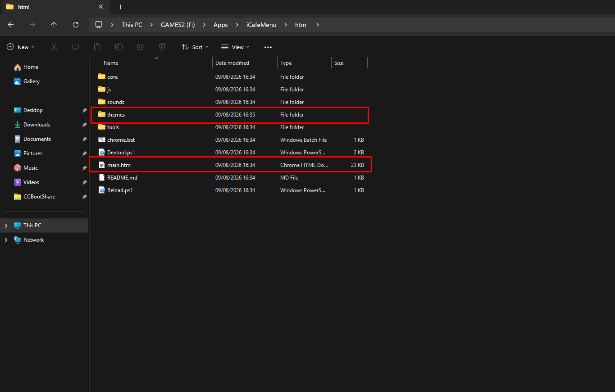Jump to This PC breadcrumb
Image resolution: width=615 pixels, height=392 pixels.
tap(132, 25)
